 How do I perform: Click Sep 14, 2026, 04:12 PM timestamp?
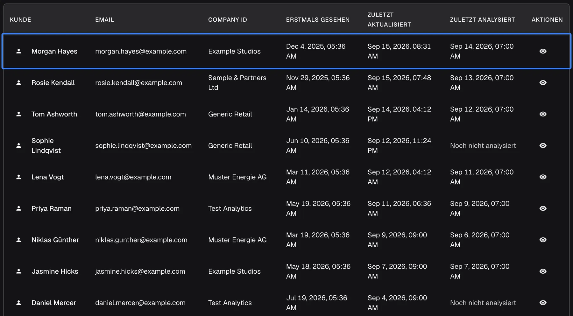point(399,114)
